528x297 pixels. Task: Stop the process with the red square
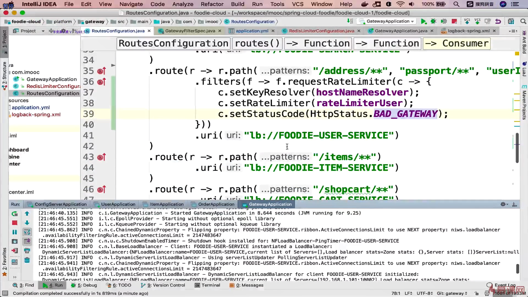15,223
